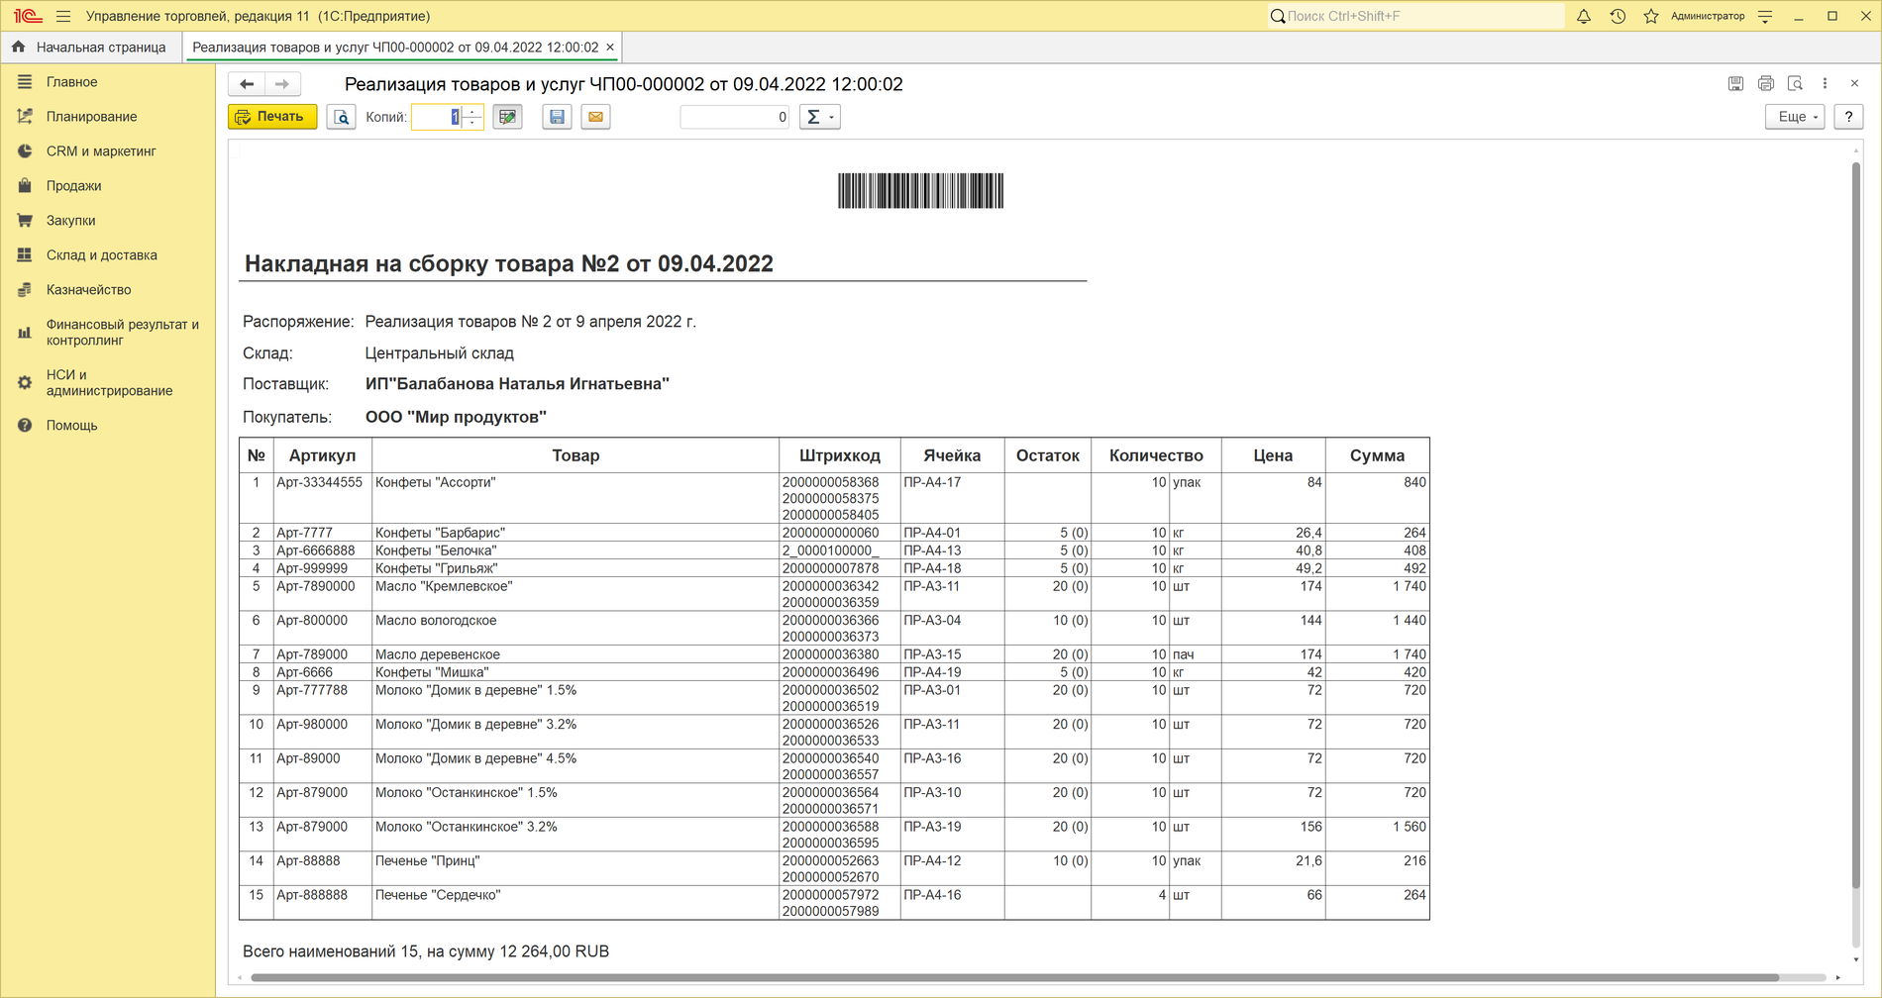Click the print preview magnifier icon
This screenshot has width=1882, height=998.
341,117
